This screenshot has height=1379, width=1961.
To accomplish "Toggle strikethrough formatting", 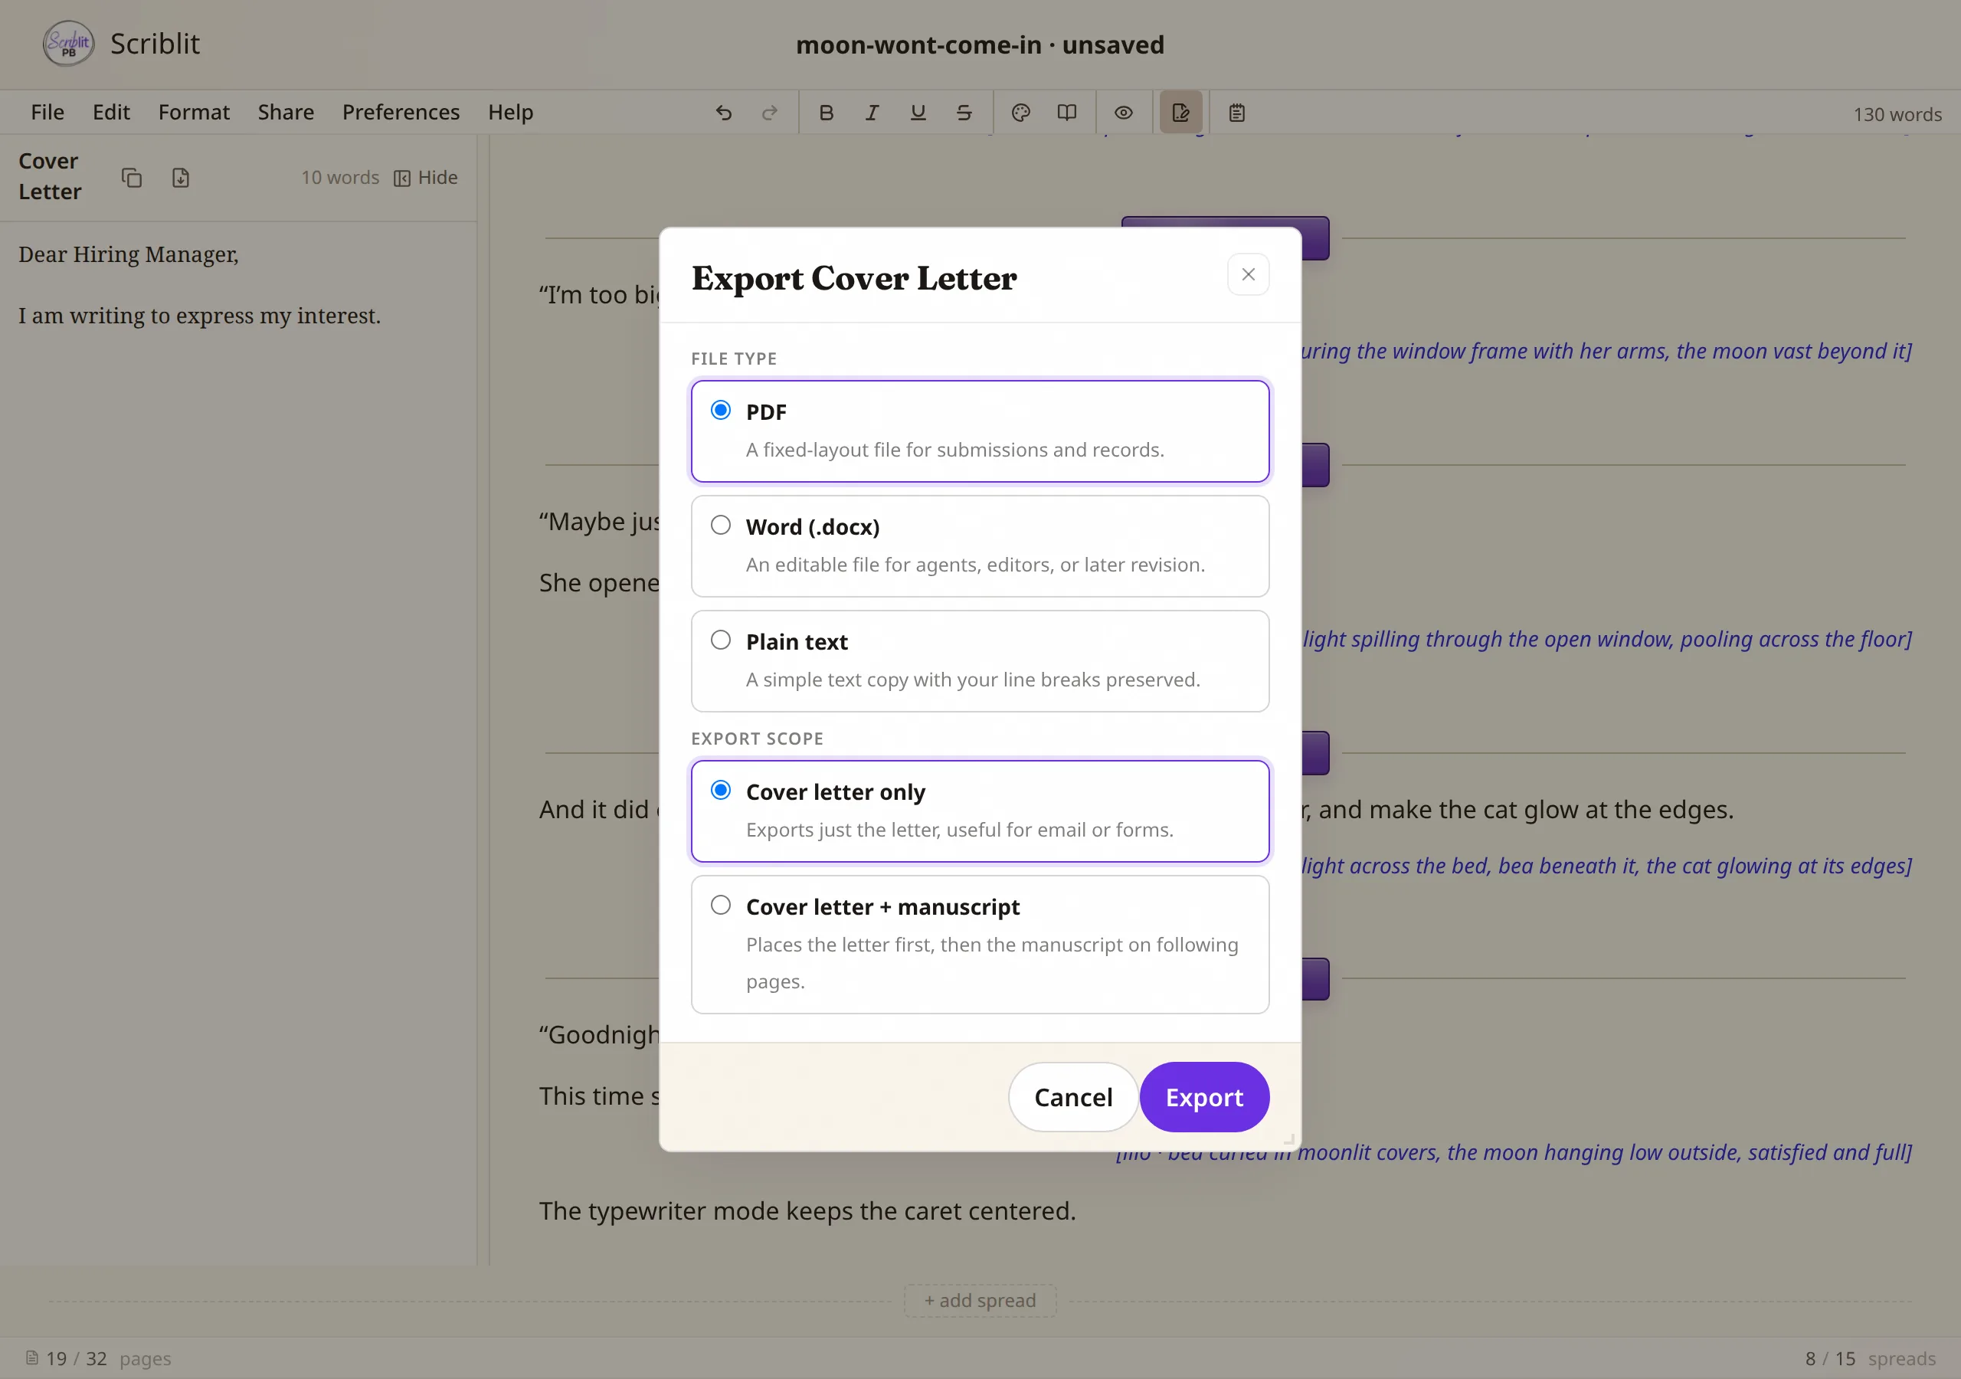I will click(964, 113).
